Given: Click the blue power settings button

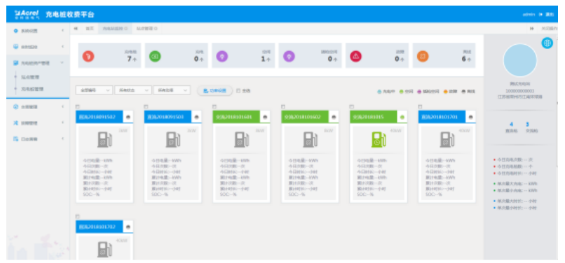Looking at the screenshot, I should [x=215, y=91].
